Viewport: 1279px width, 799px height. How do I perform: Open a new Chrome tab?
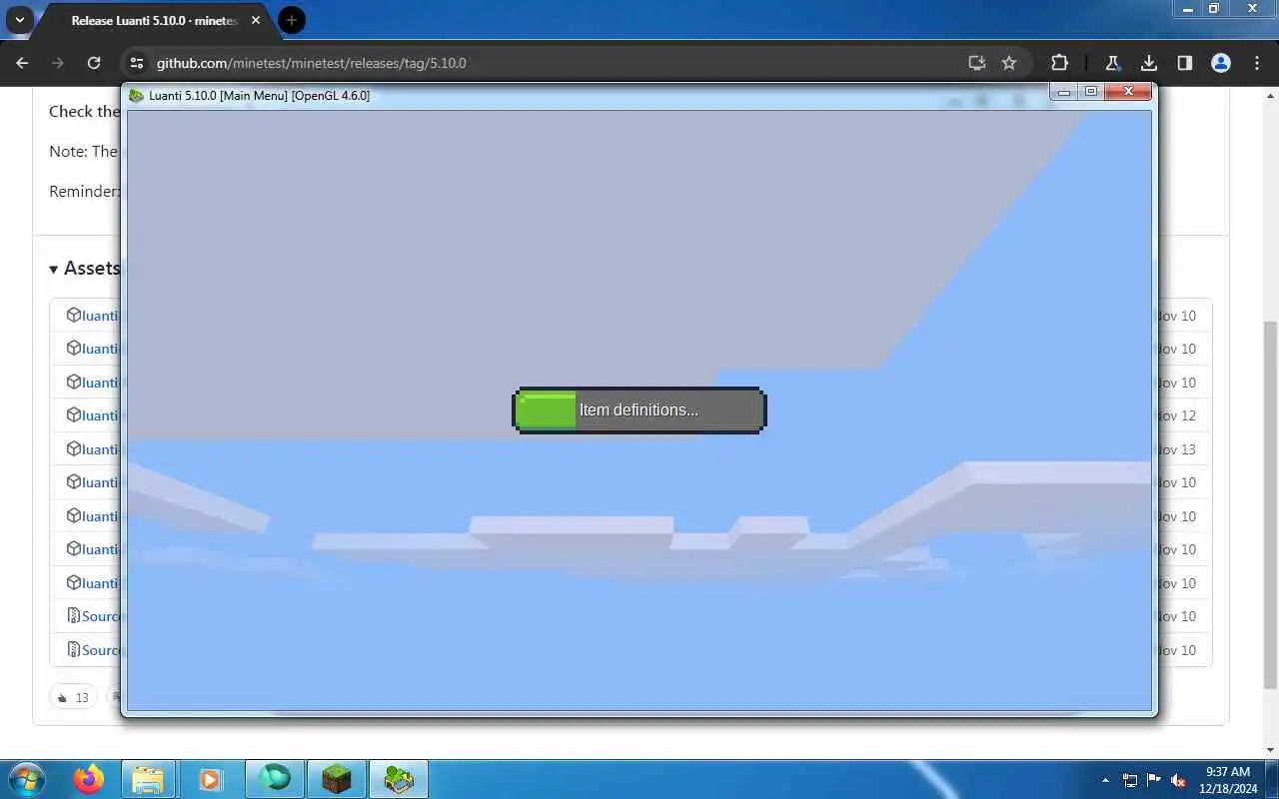coord(292,20)
